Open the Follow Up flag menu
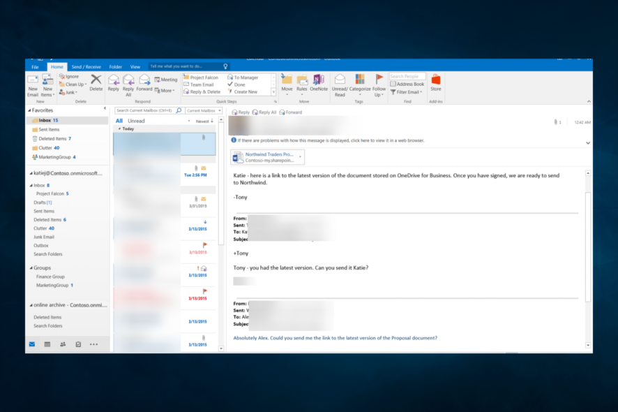This screenshot has height=412, width=618. [x=379, y=85]
